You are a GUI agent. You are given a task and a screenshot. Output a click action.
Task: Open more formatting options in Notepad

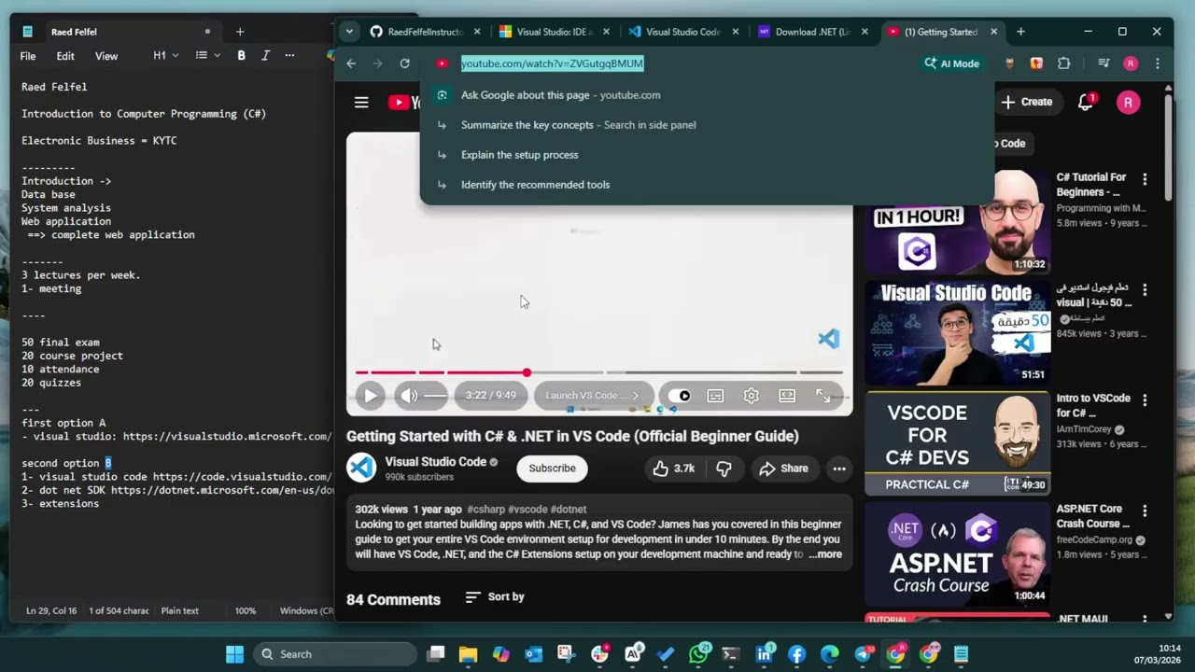tap(289, 56)
